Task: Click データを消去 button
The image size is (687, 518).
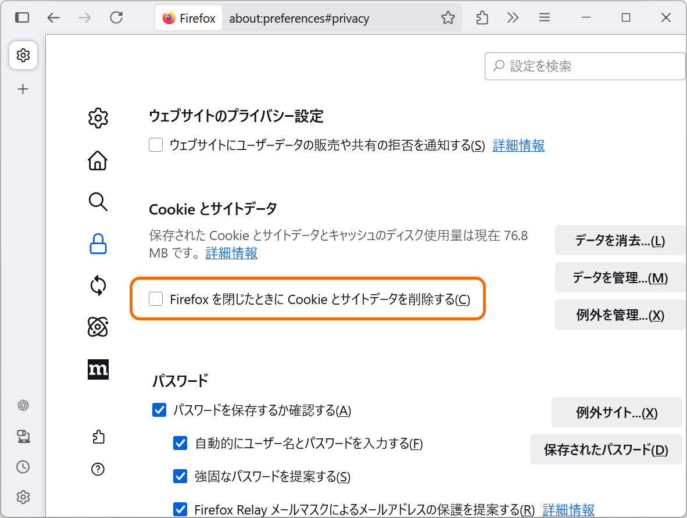Action: 620,240
